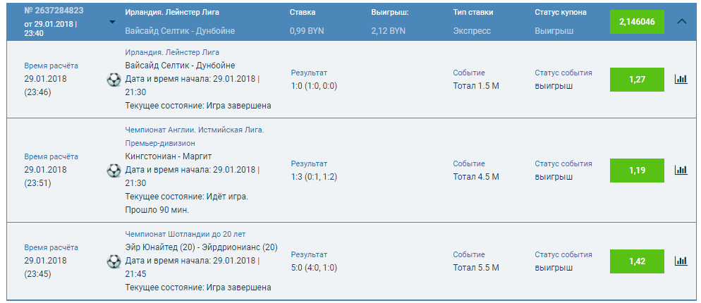
Task: Open Вайсайд Селтик - Дунбойне match link
Action: tap(180, 66)
